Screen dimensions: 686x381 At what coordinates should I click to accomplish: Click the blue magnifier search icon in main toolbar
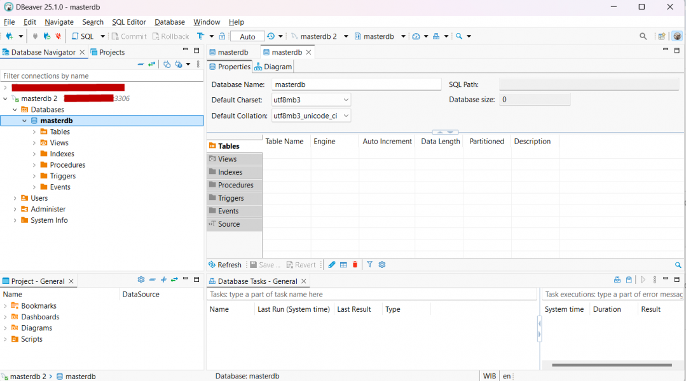click(459, 36)
